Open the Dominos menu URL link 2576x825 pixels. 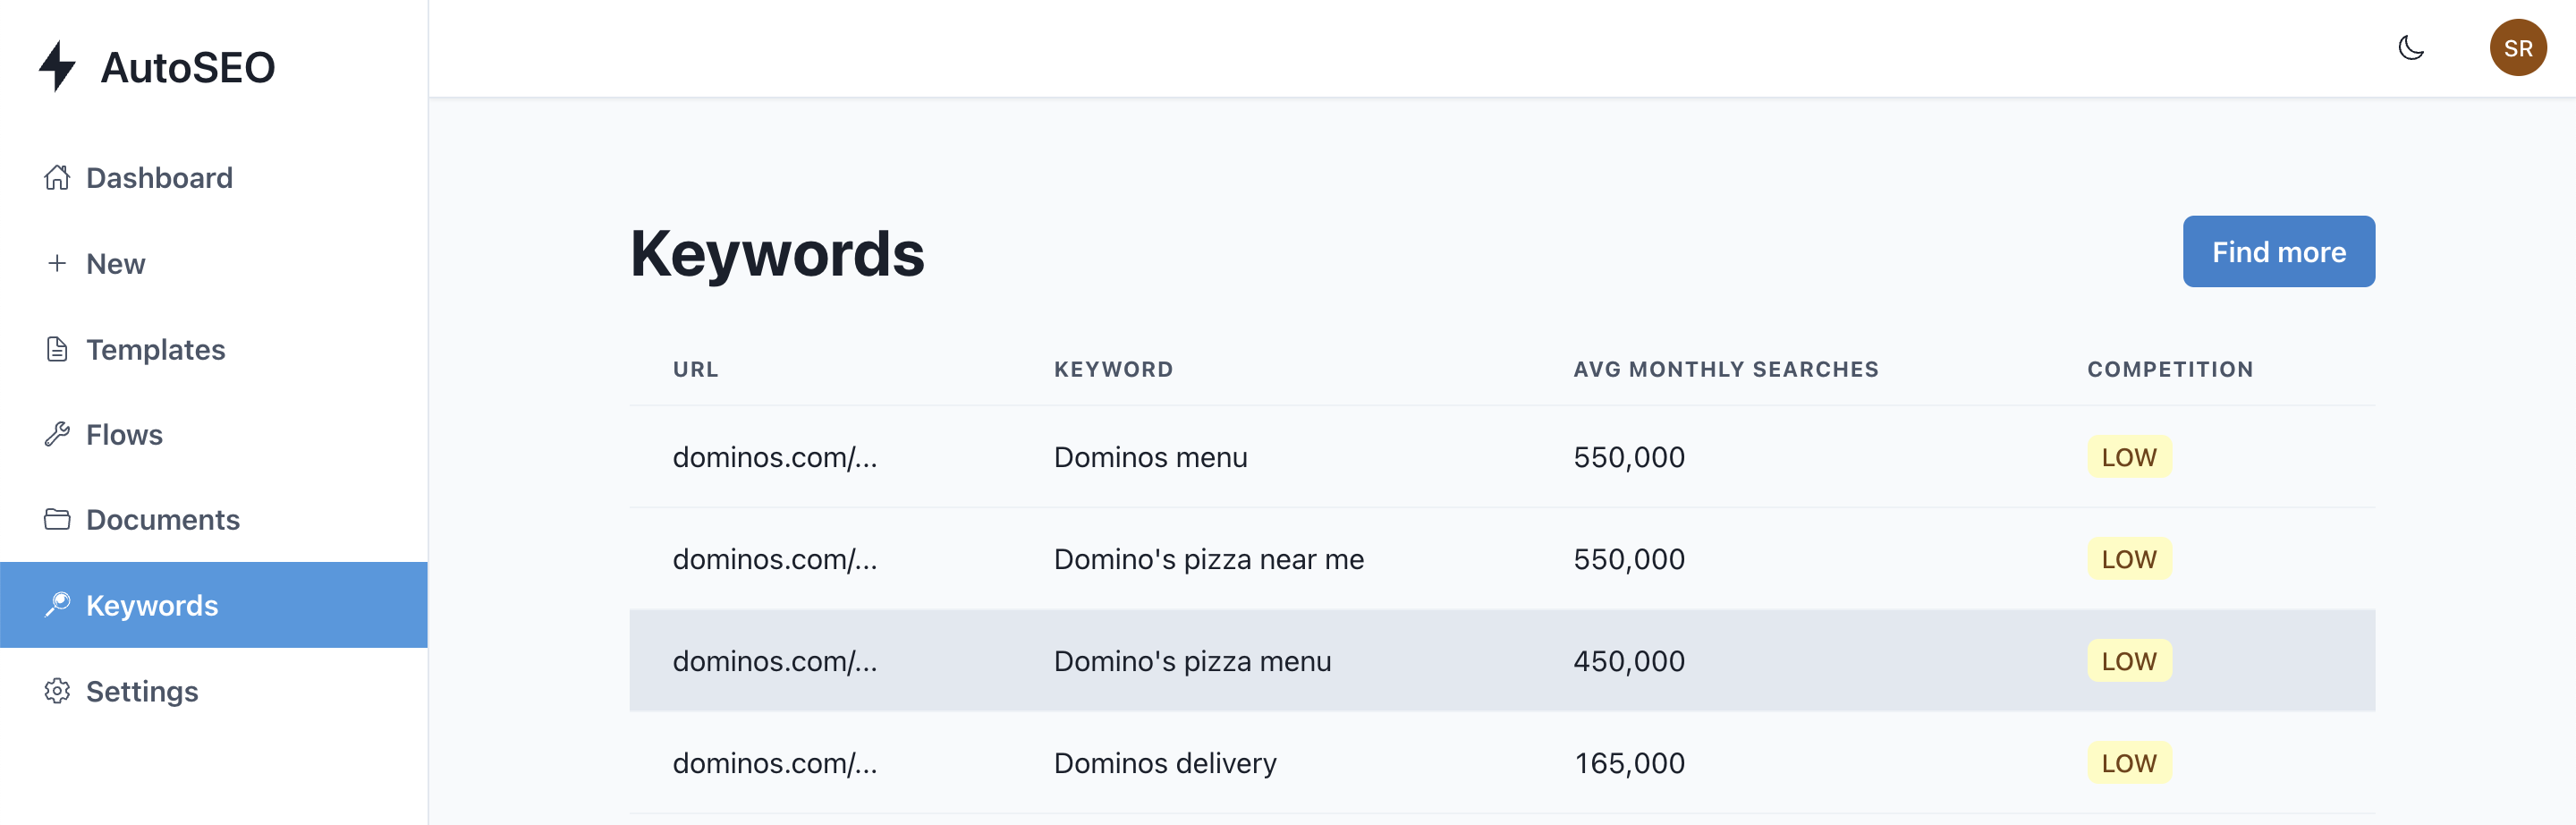point(774,457)
